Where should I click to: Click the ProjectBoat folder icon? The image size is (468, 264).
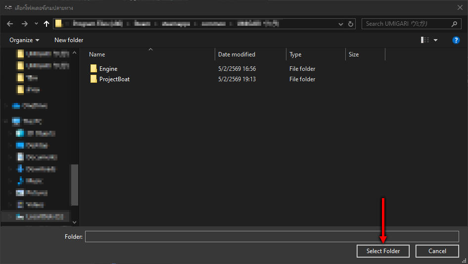coord(94,79)
